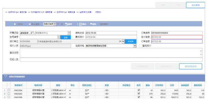Screen dimensions: 207x102
Task: Click the 订单金额 field with blue border
Action: (177, 41)
